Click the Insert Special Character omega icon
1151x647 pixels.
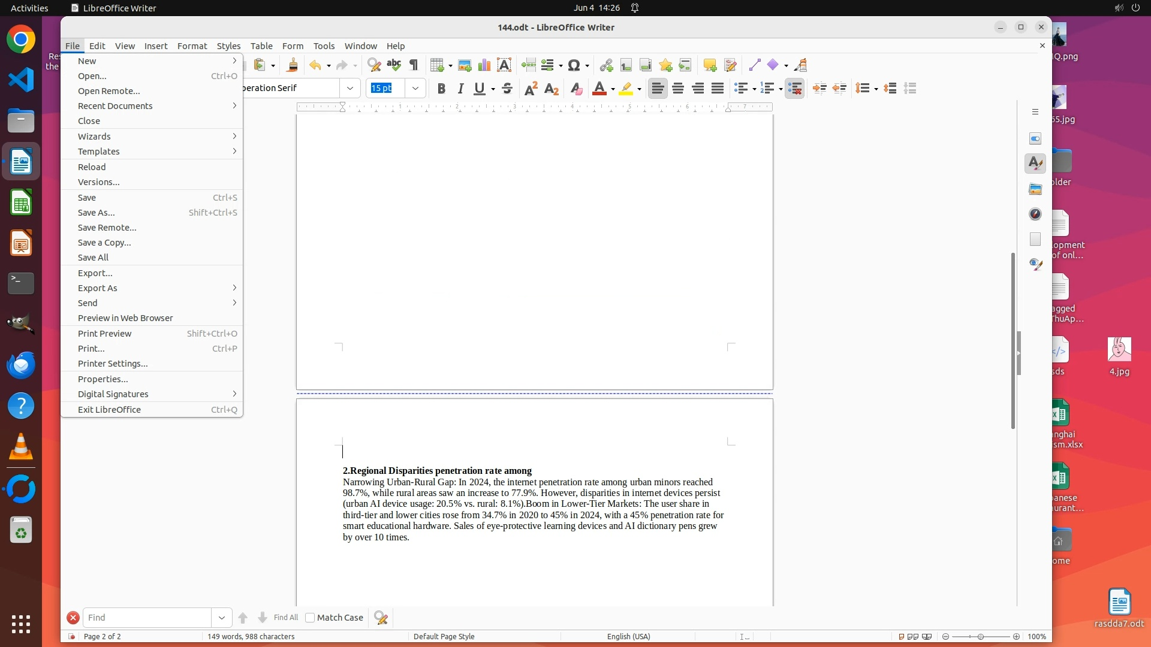pos(574,65)
